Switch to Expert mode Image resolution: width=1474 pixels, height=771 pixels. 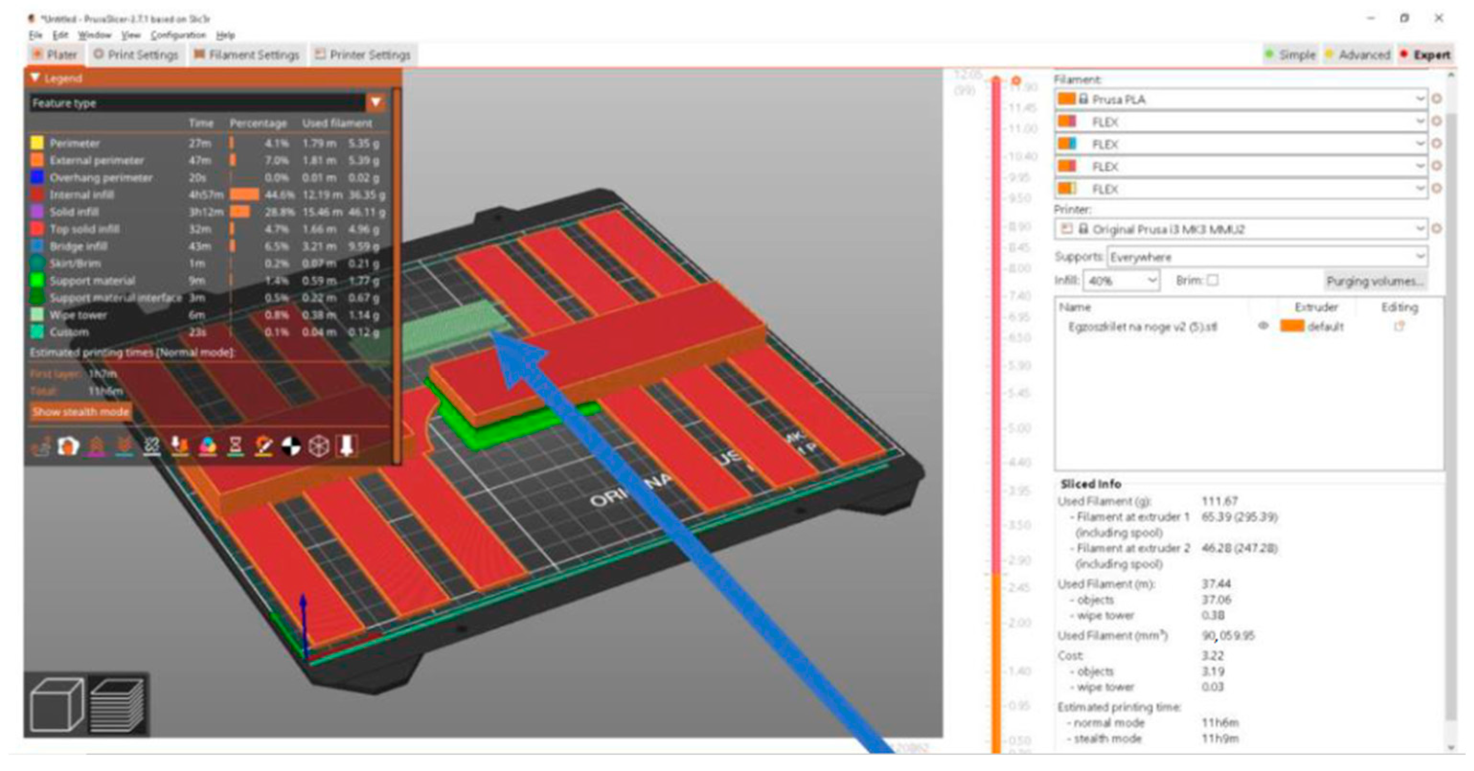[1427, 55]
